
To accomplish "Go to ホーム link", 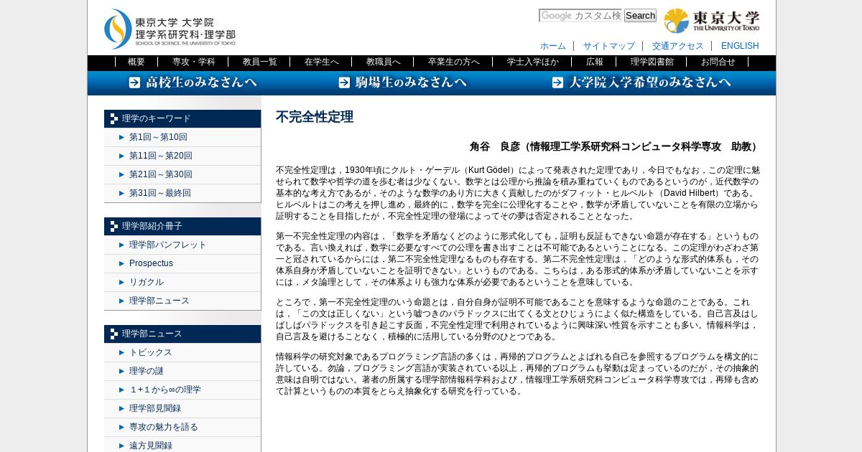I will click(x=553, y=46).
